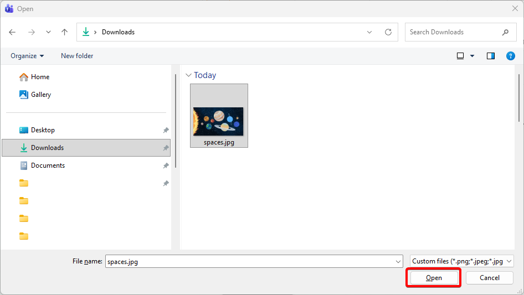Select Documents in the navigation pane
This screenshot has width=524, height=295.
point(48,165)
